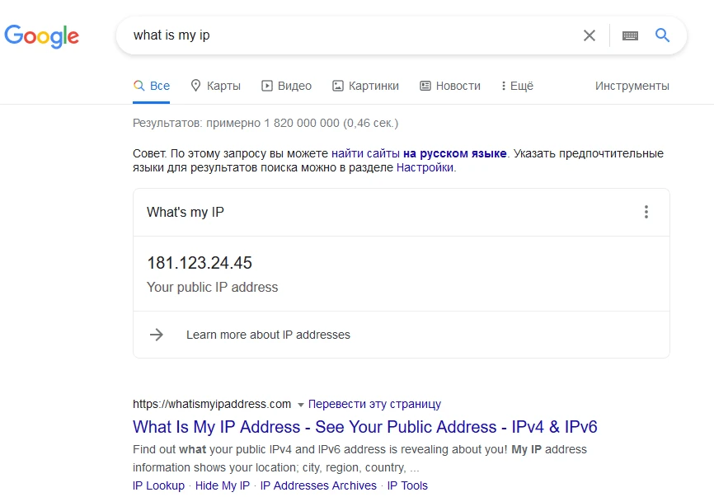Clear the search query with the X icon

(x=590, y=35)
